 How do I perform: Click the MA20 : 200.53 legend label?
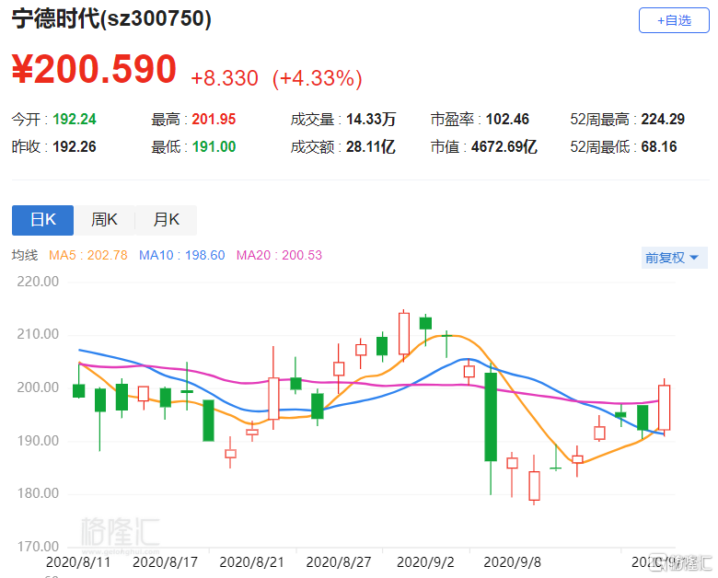click(279, 255)
